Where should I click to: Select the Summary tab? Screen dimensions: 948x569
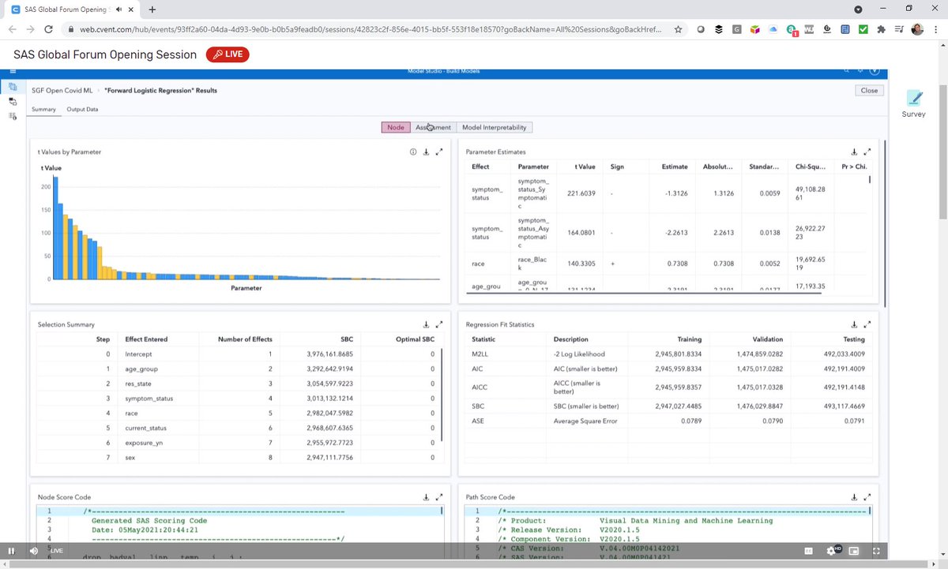pos(43,109)
